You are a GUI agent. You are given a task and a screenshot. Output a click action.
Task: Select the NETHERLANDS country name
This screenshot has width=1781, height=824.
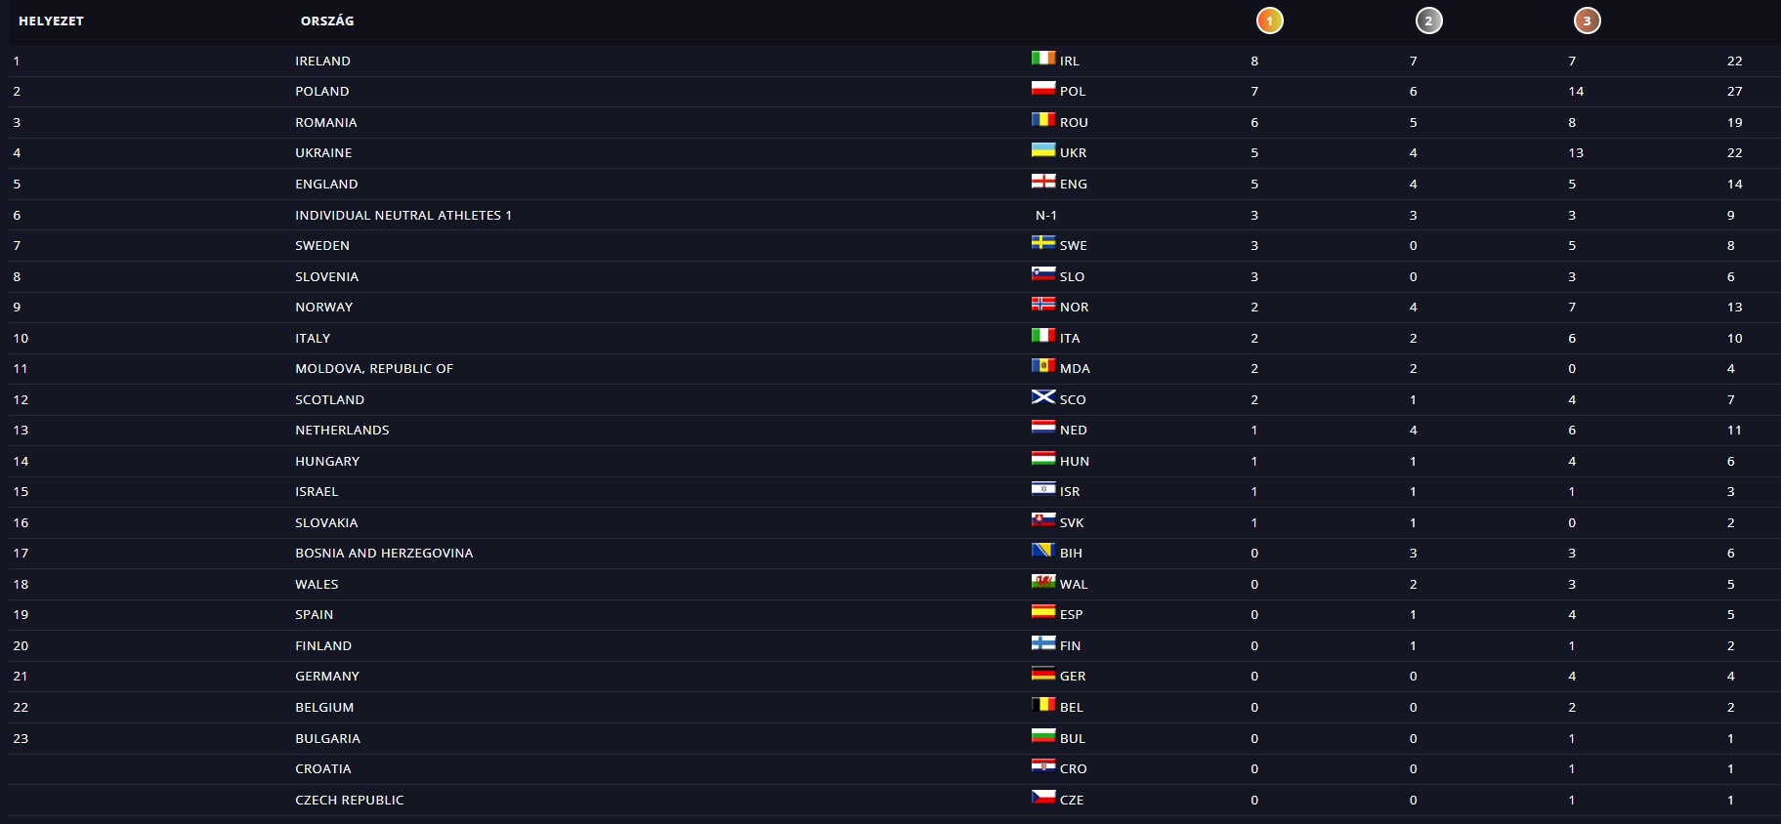pyautogui.click(x=342, y=430)
